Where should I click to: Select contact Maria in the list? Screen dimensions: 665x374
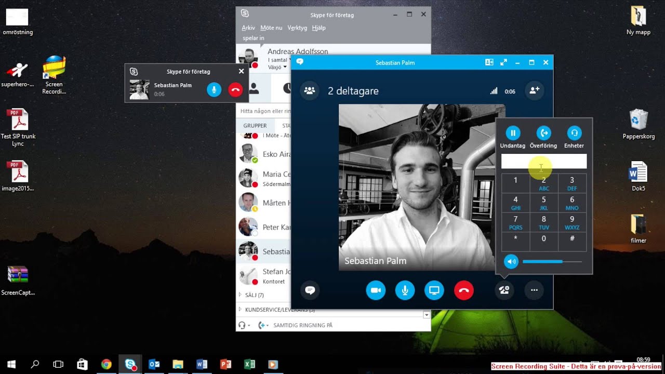(264, 178)
